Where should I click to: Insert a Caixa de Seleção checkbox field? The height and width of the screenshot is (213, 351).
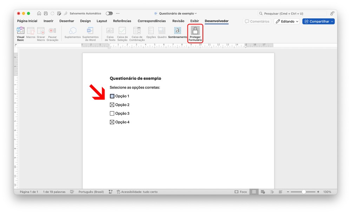coord(122,31)
